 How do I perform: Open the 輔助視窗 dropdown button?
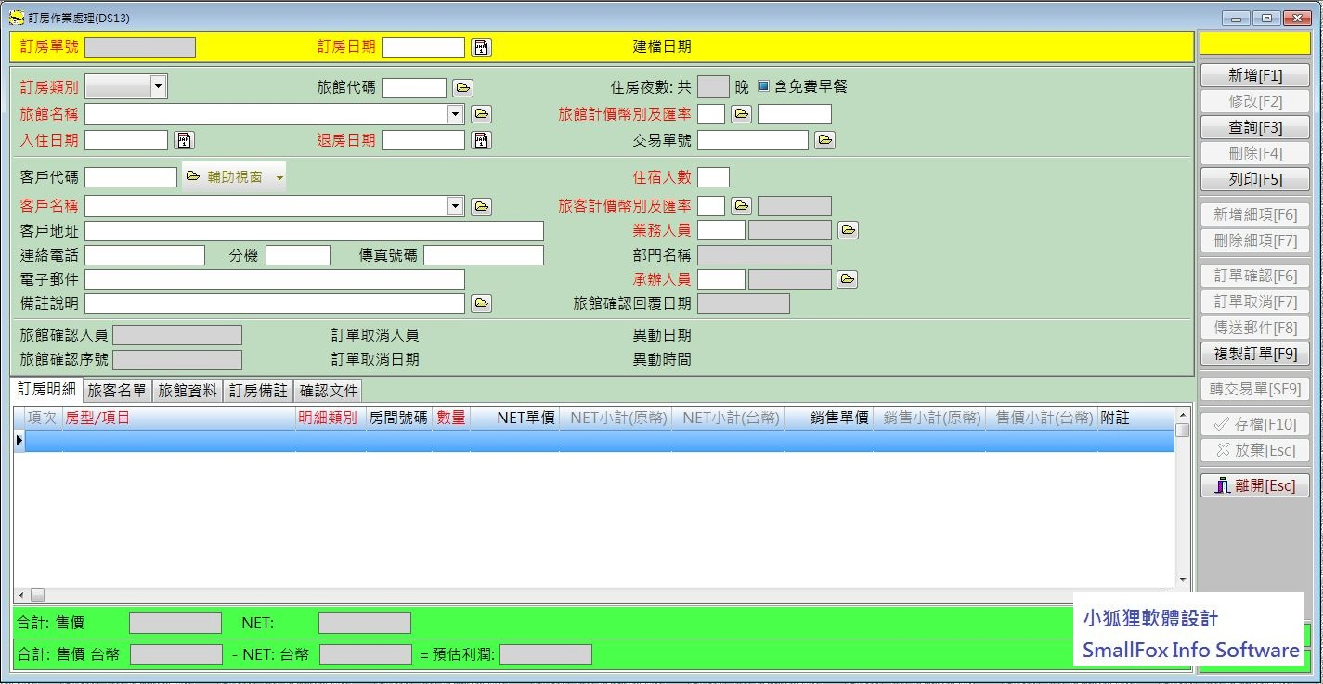[234, 176]
